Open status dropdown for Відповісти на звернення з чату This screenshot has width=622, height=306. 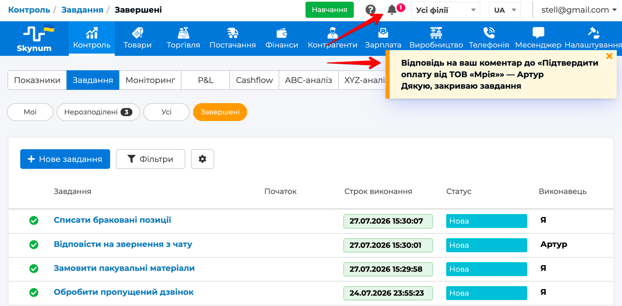tap(486, 245)
